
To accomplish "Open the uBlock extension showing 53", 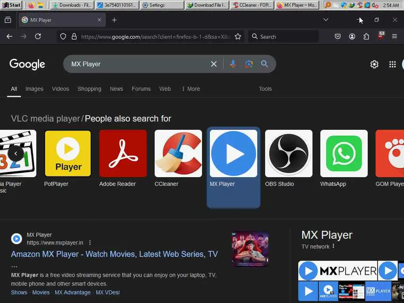I will click(381, 36).
